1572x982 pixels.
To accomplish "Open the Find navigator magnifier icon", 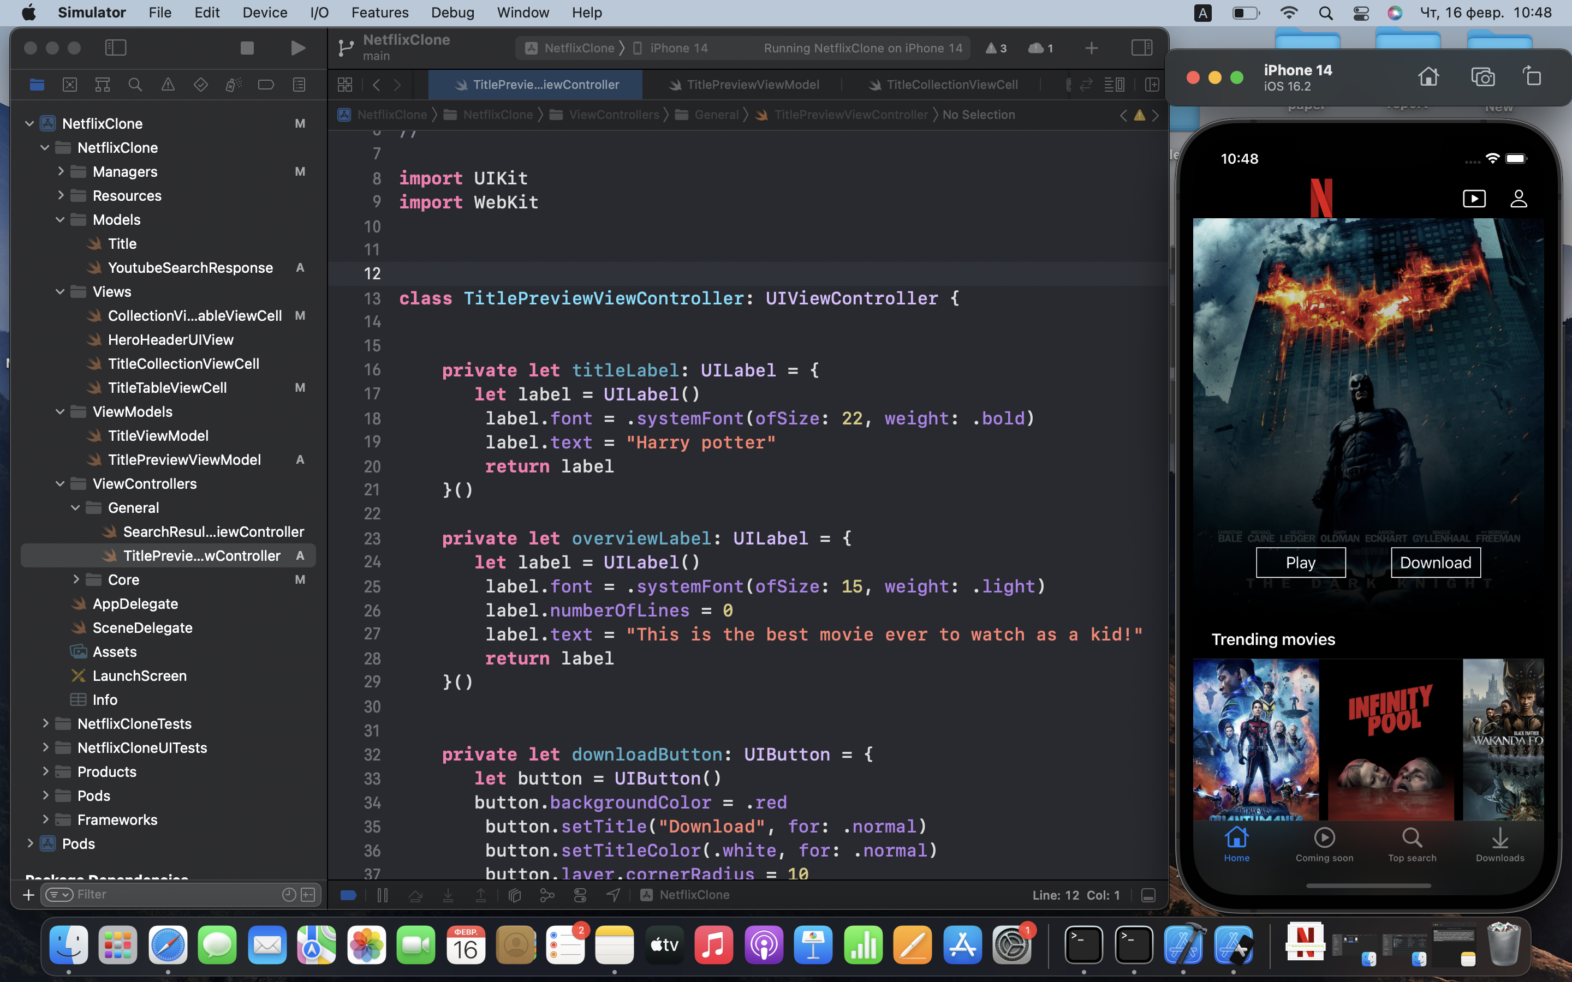I will coord(135,85).
